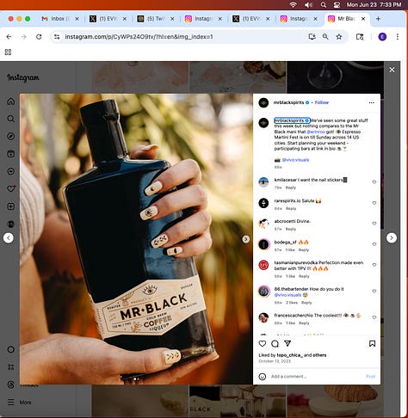This screenshot has height=418, width=408.
Task: Open profile avatar in sidebar
Action: point(11,224)
